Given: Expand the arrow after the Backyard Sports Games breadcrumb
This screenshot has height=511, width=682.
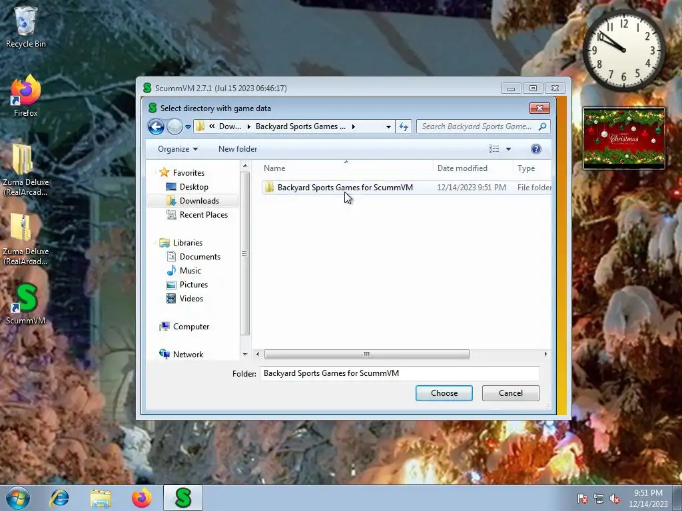Looking at the screenshot, I should pyautogui.click(x=353, y=126).
